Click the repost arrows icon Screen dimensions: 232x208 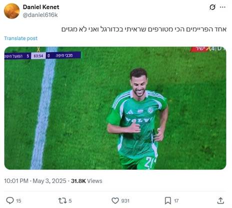tap(62, 200)
